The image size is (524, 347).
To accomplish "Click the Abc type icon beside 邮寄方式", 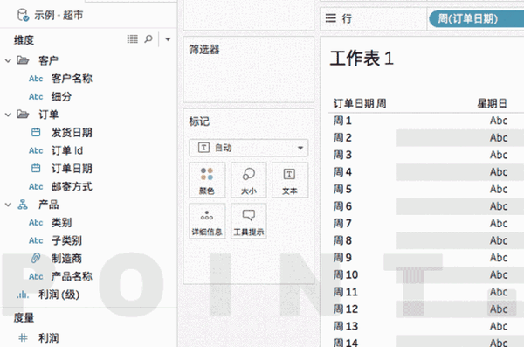I will click(x=36, y=186).
